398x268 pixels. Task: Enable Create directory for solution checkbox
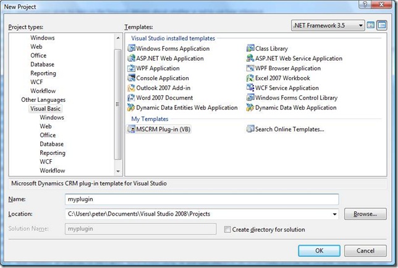click(227, 230)
